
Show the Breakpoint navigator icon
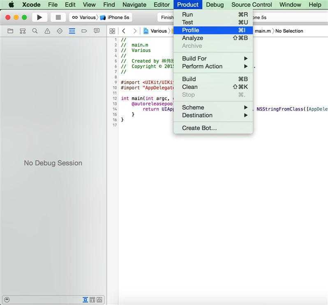(84, 31)
